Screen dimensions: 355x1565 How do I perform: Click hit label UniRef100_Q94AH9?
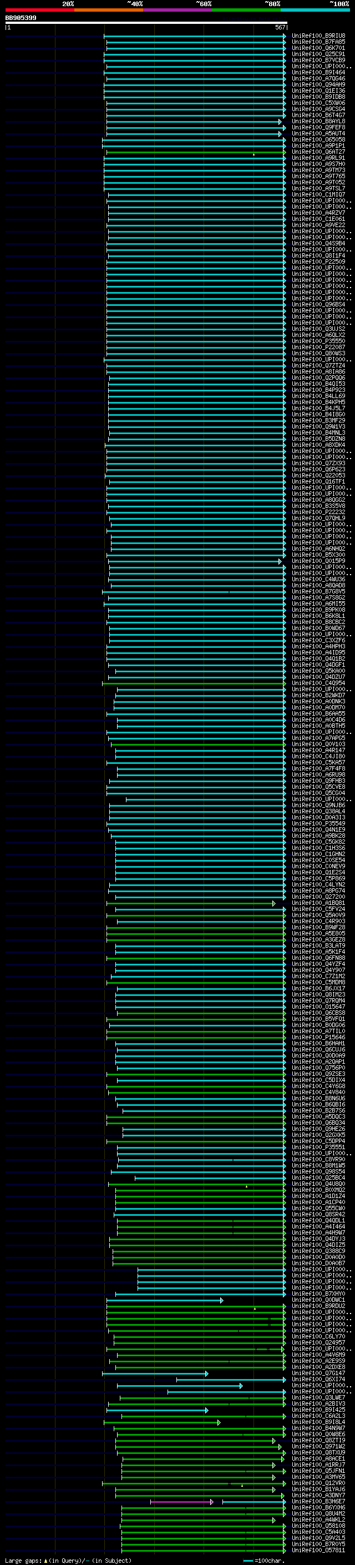point(318,84)
